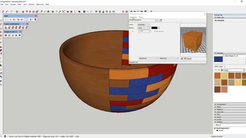
Task: Open the Bump type dropdown
Action: (x=144, y=28)
